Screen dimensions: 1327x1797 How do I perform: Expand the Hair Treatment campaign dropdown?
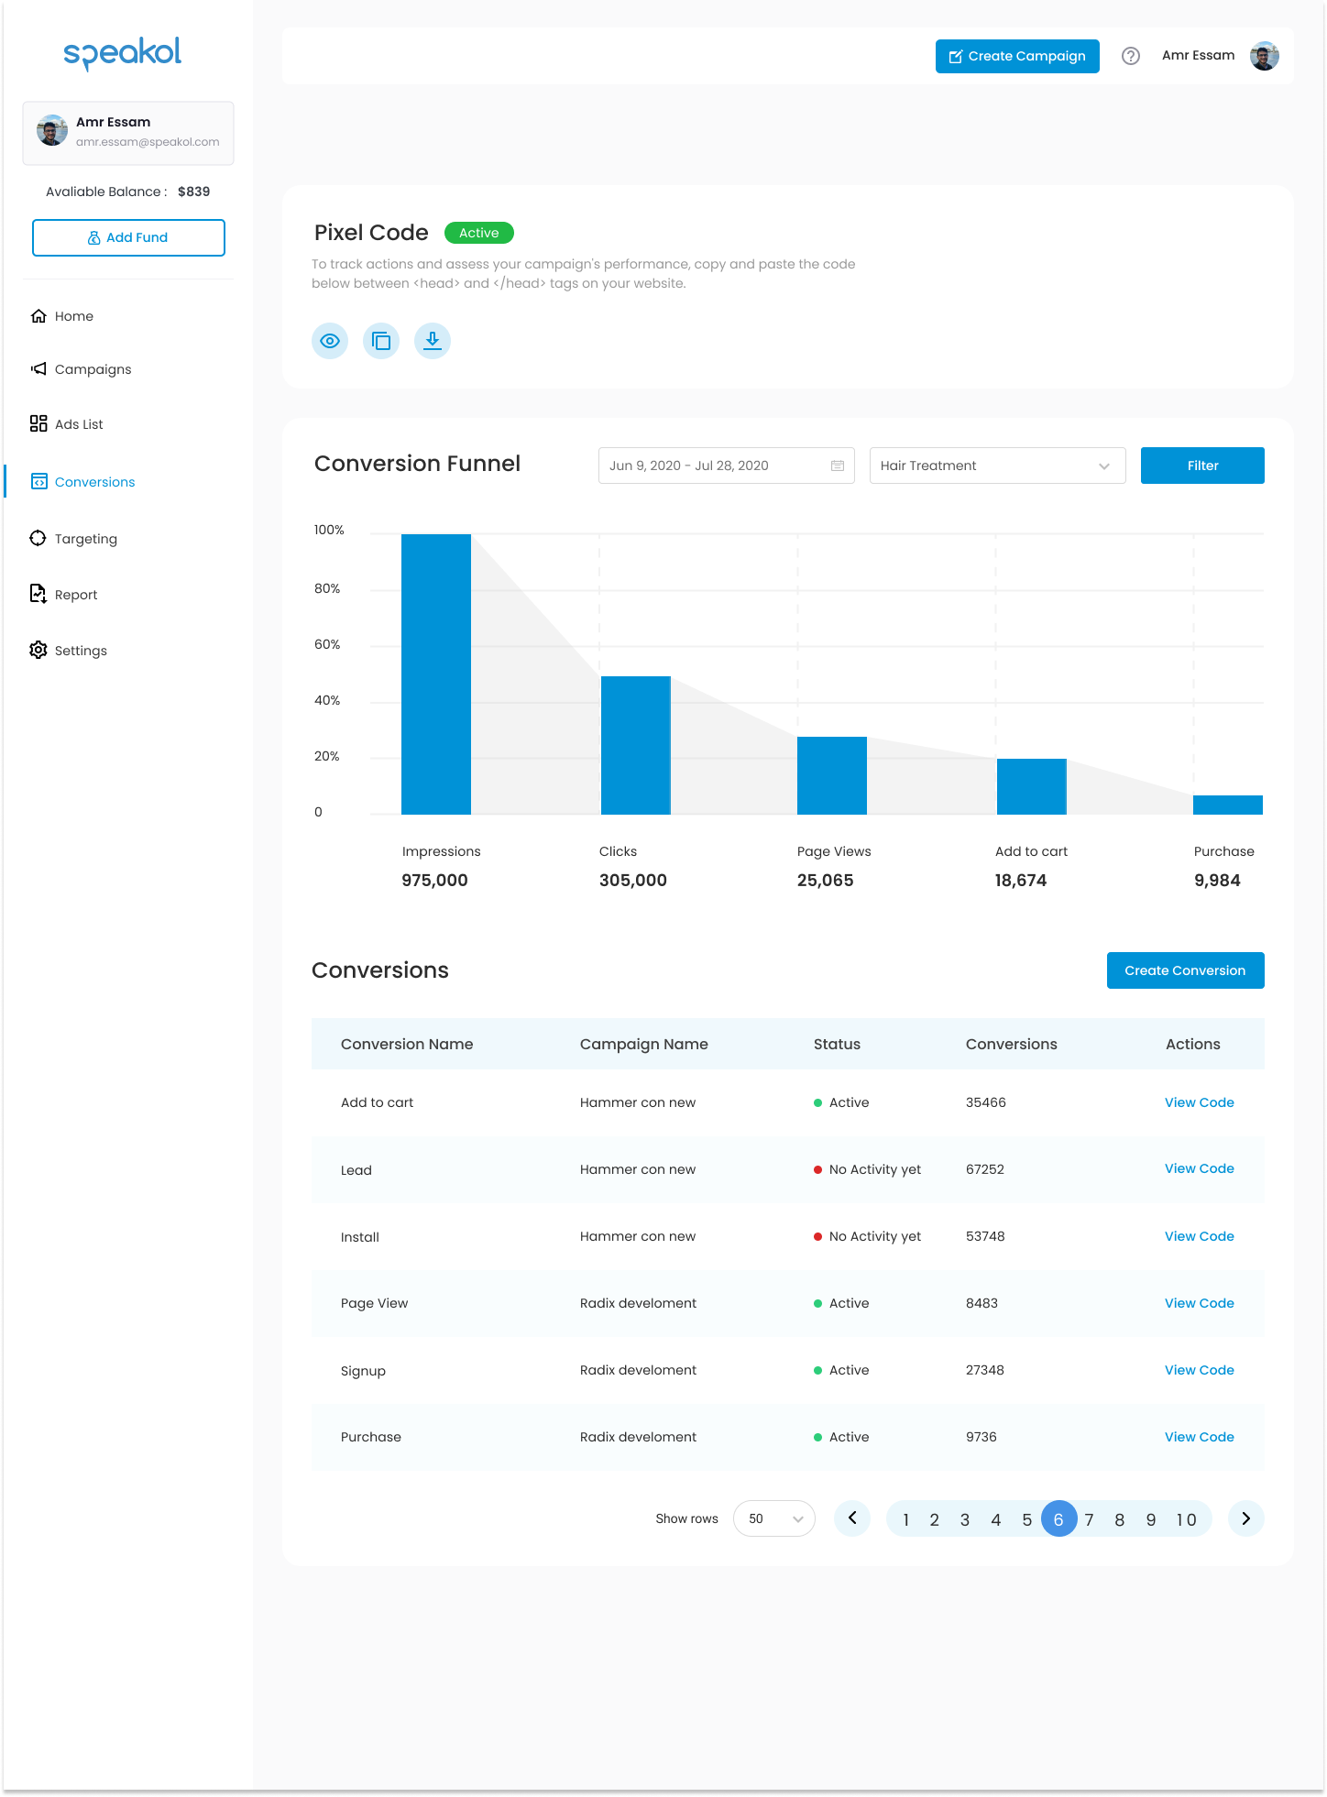tap(997, 466)
